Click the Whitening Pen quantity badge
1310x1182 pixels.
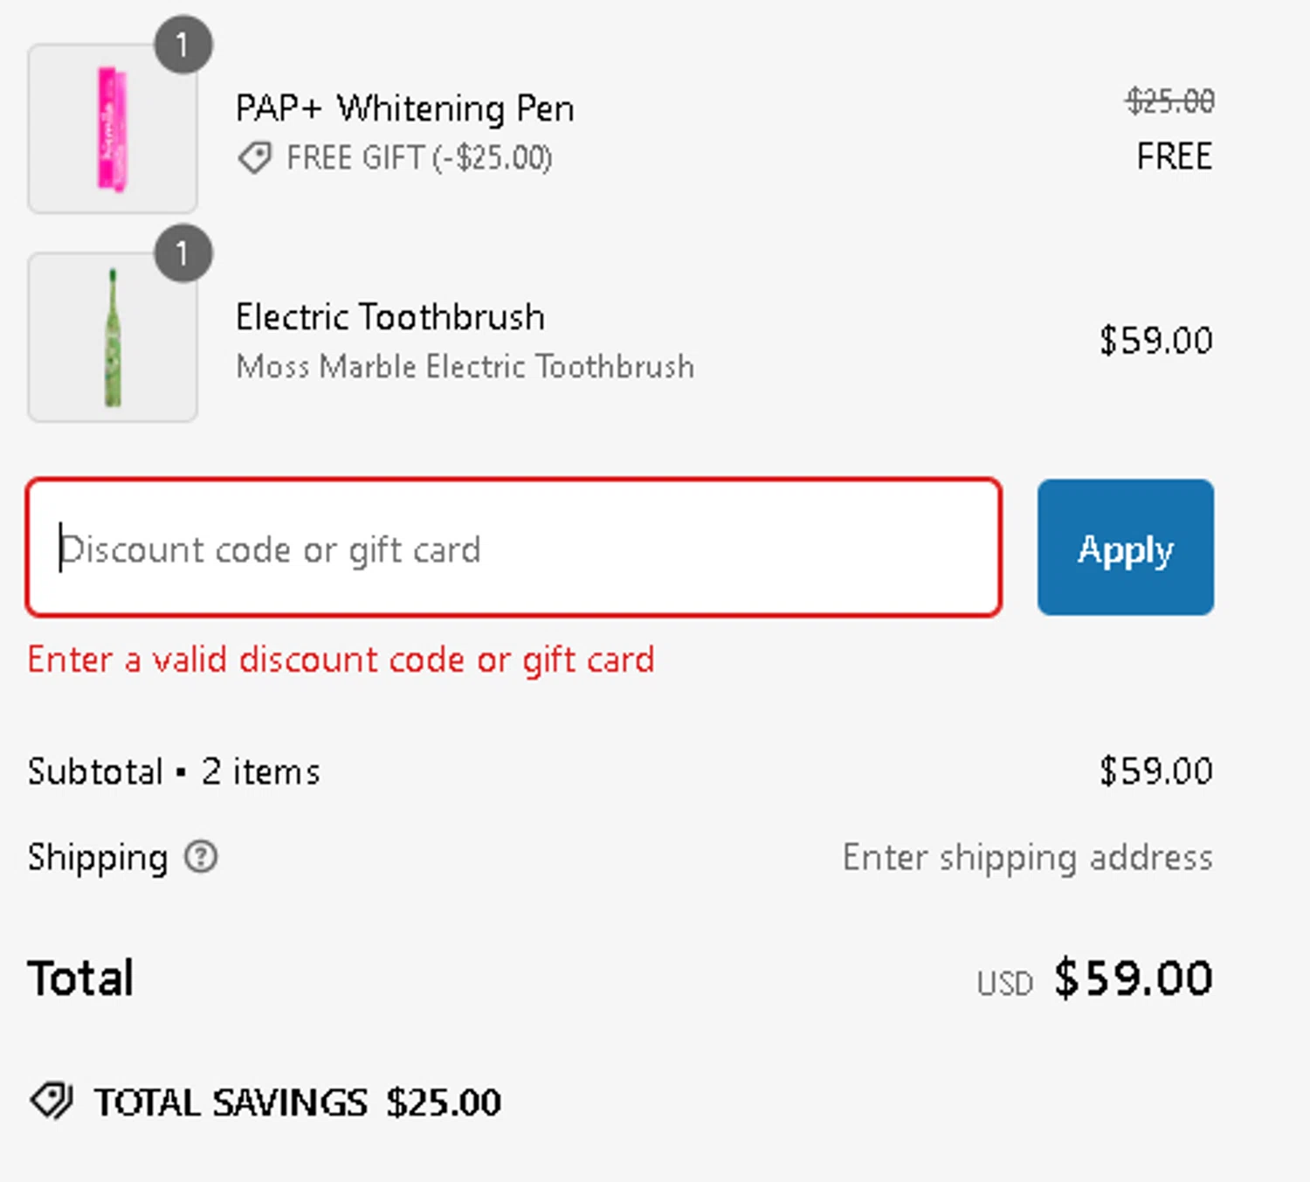pyautogui.click(x=183, y=45)
